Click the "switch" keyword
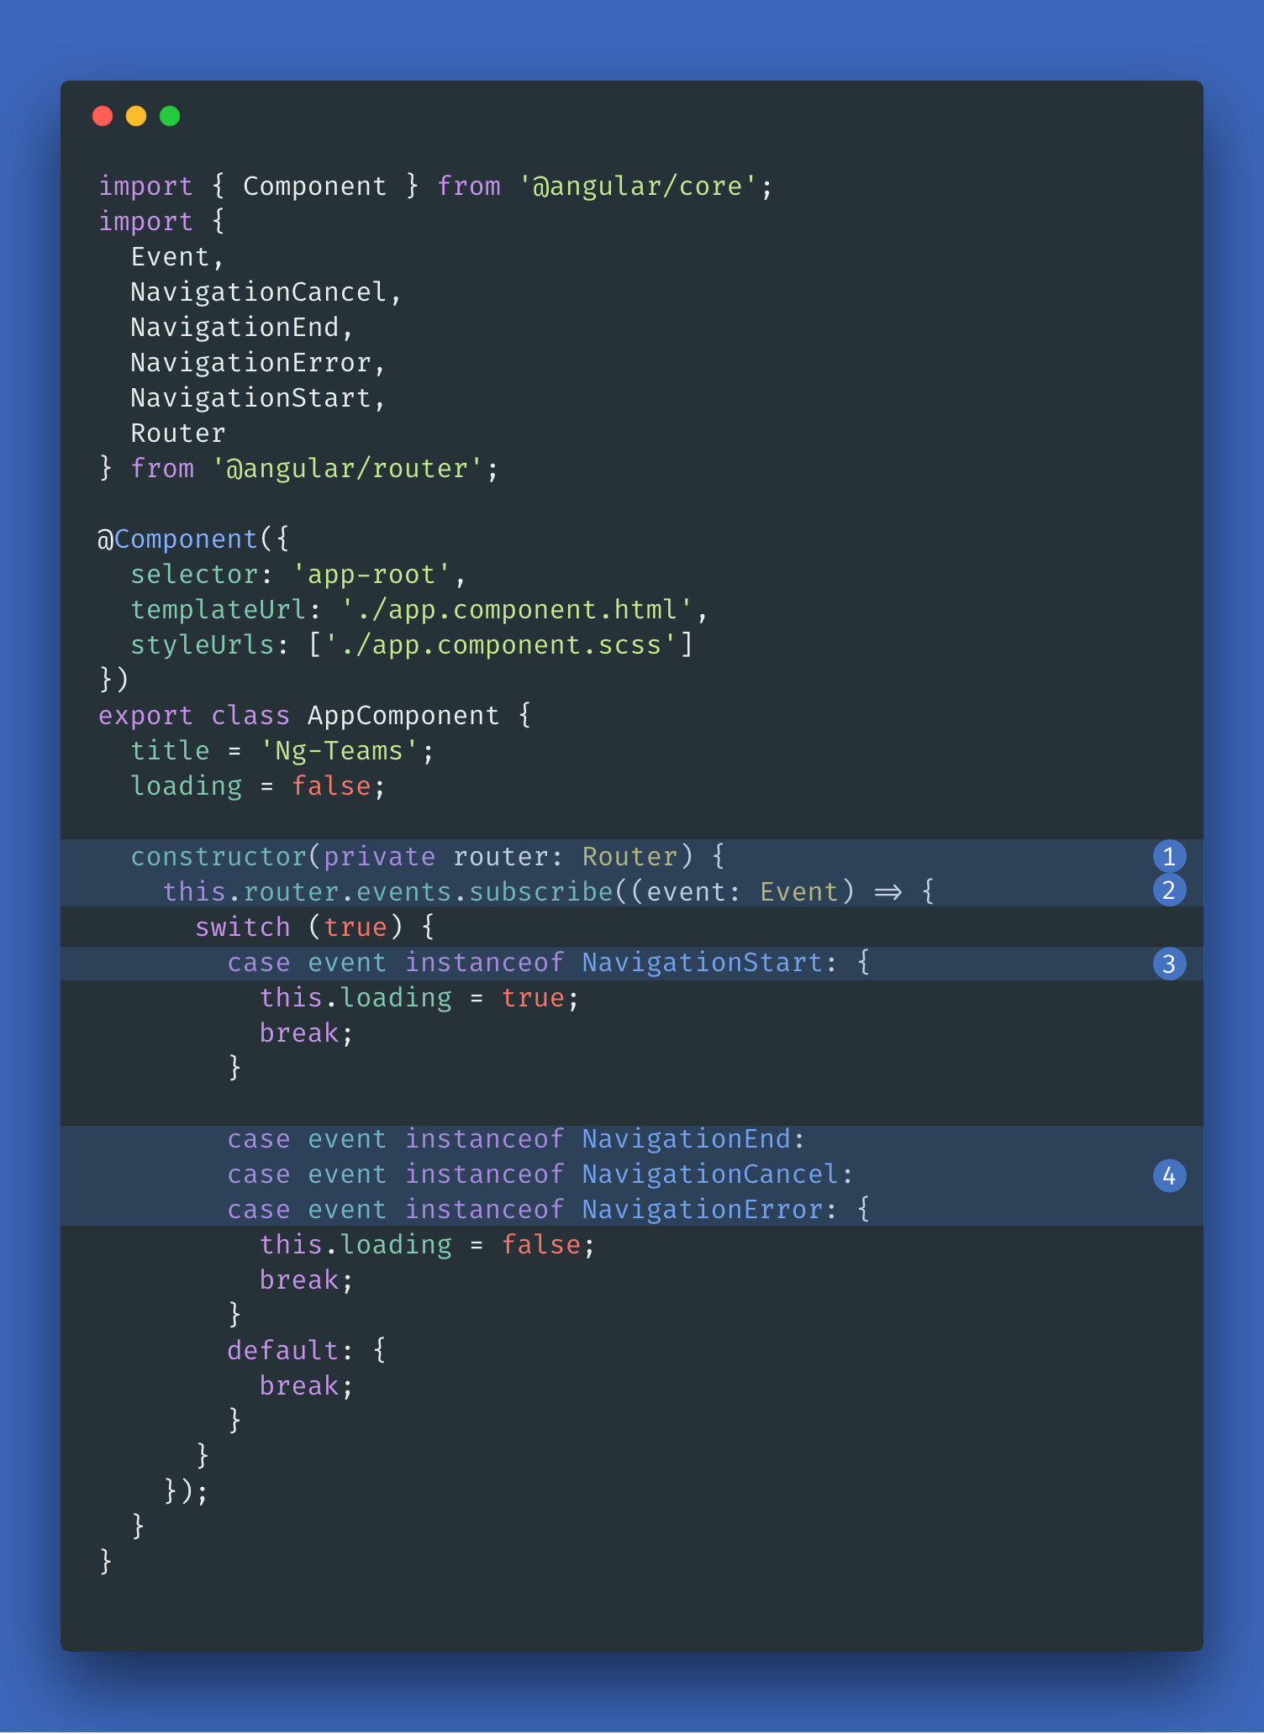Screen dimensions: 1264x1734 point(242,927)
